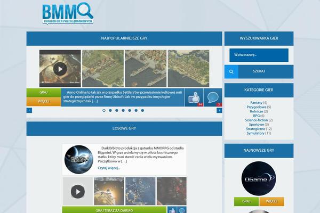This screenshot has width=320, height=213.
Task: Open the BMMO site logo
Action: coord(68,13)
